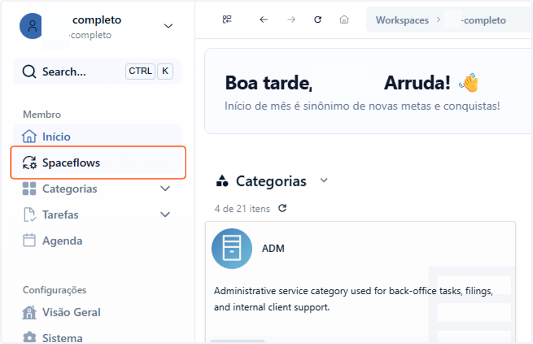Click the Início home icon
Screen dimensions: 533x344
[x=29, y=136]
